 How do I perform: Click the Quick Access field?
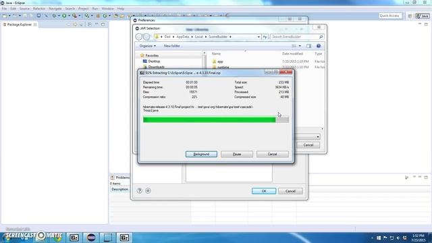[390, 16]
